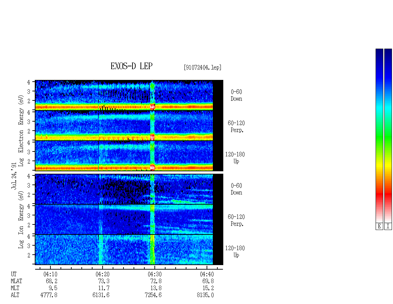Click the ALT value 6131.6

[x=101, y=295]
